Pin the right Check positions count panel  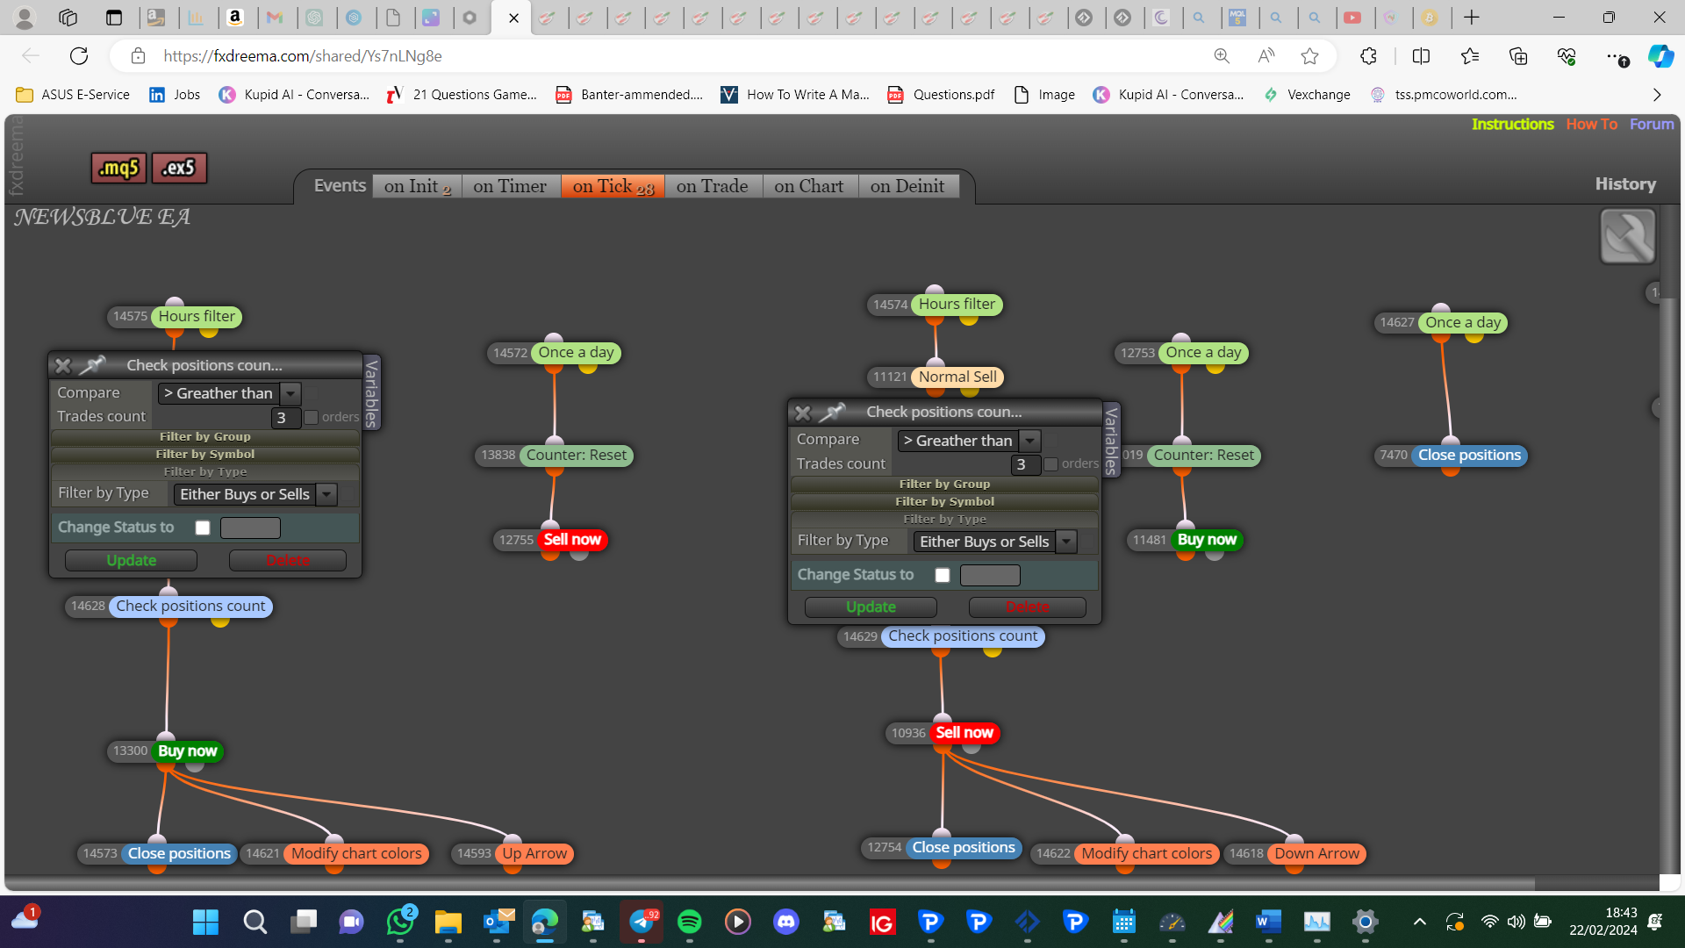coord(831,412)
